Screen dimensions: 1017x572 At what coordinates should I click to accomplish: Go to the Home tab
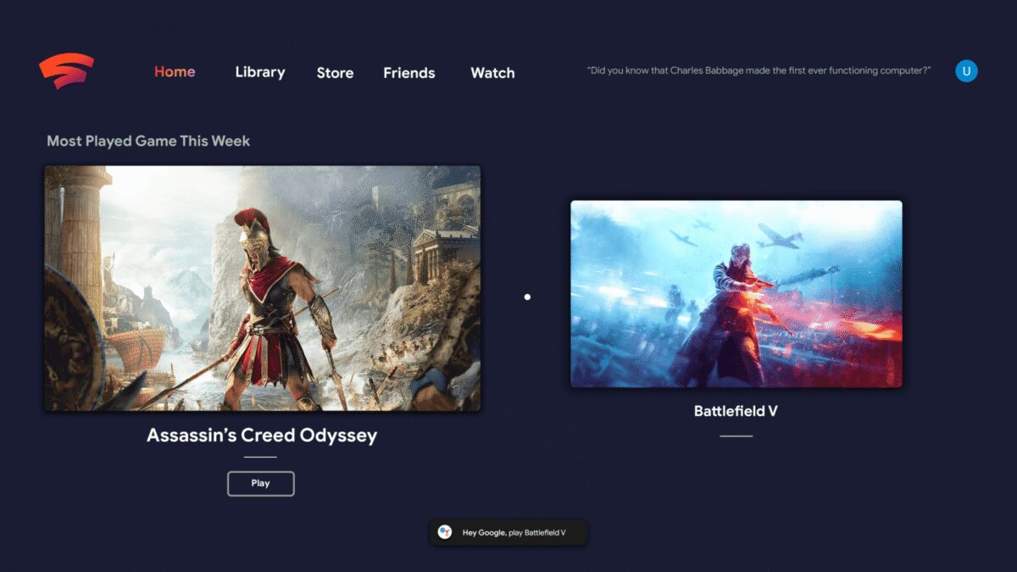tap(175, 72)
